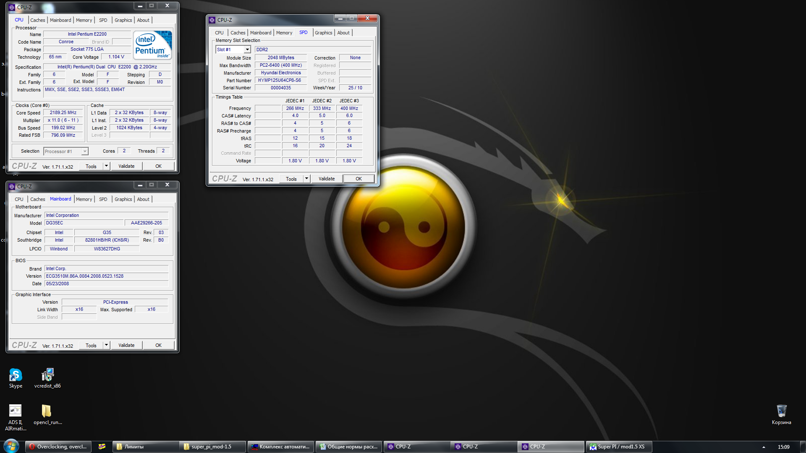Image resolution: width=806 pixels, height=453 pixels.
Task: Open Graphics tab in CPU-tab window
Action: click(123, 20)
